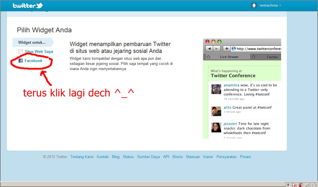Click the preview browser plus button
Viewport: 318px width, 187px height.
pos(227,49)
